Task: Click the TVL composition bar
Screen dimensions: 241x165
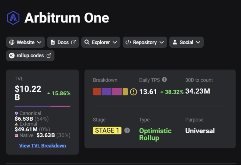Action: [42, 106]
